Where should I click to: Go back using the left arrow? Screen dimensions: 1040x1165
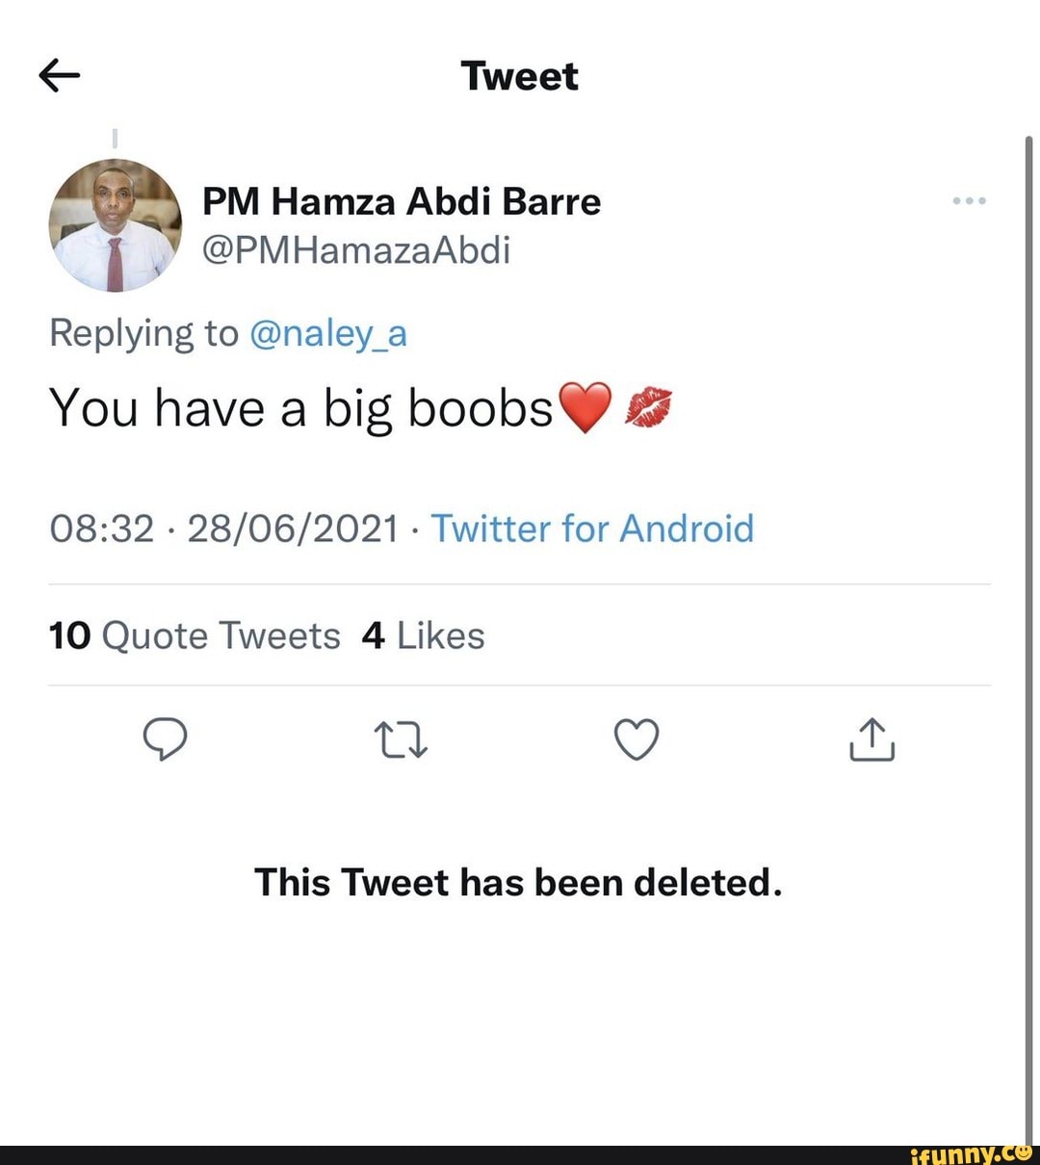[x=60, y=75]
